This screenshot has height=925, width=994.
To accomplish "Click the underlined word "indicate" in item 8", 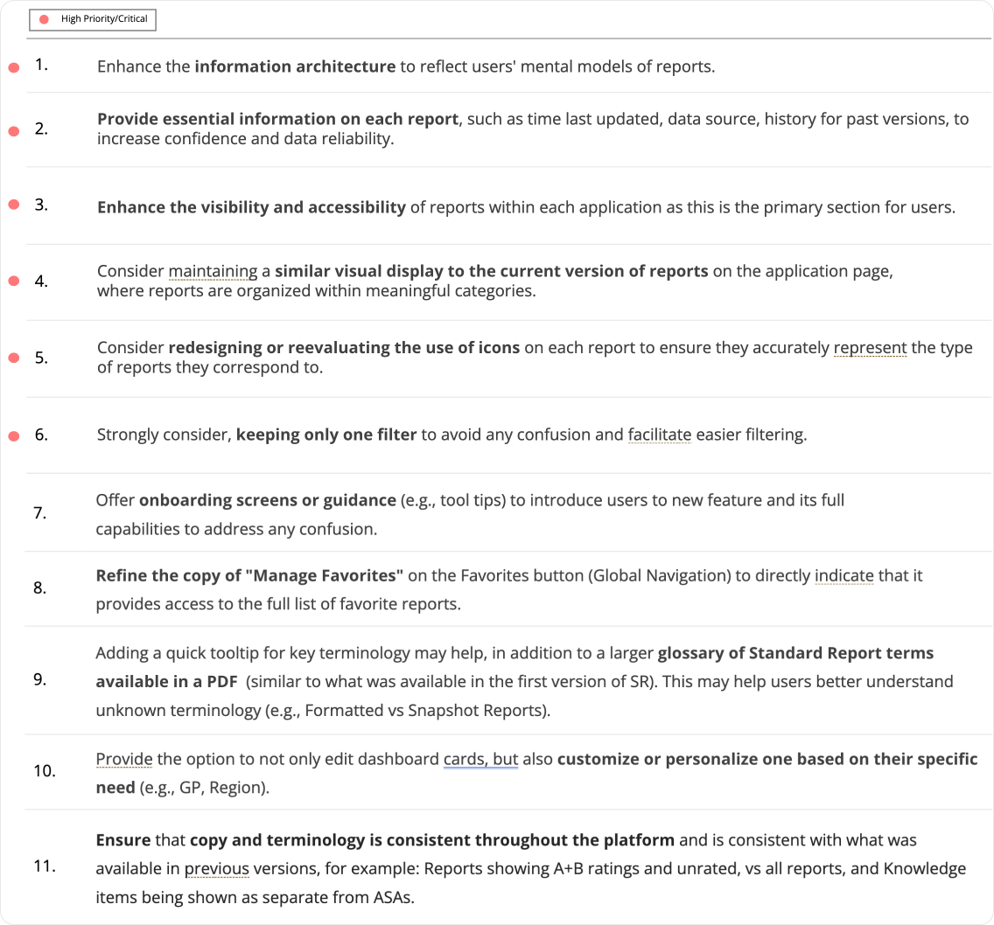I will tap(844, 576).
